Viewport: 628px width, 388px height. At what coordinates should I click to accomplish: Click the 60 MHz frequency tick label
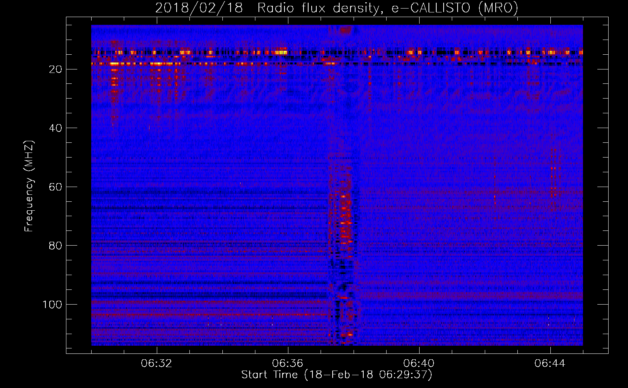[x=56, y=187]
